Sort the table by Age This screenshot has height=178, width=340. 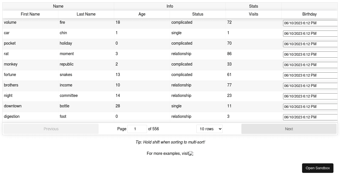click(x=142, y=14)
